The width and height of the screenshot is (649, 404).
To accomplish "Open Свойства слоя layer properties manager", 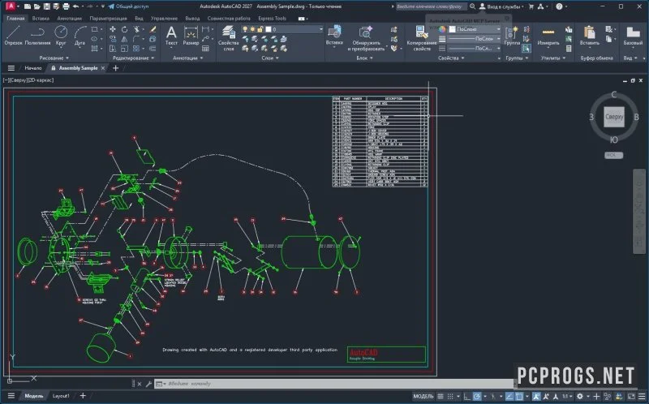I will coord(229,37).
